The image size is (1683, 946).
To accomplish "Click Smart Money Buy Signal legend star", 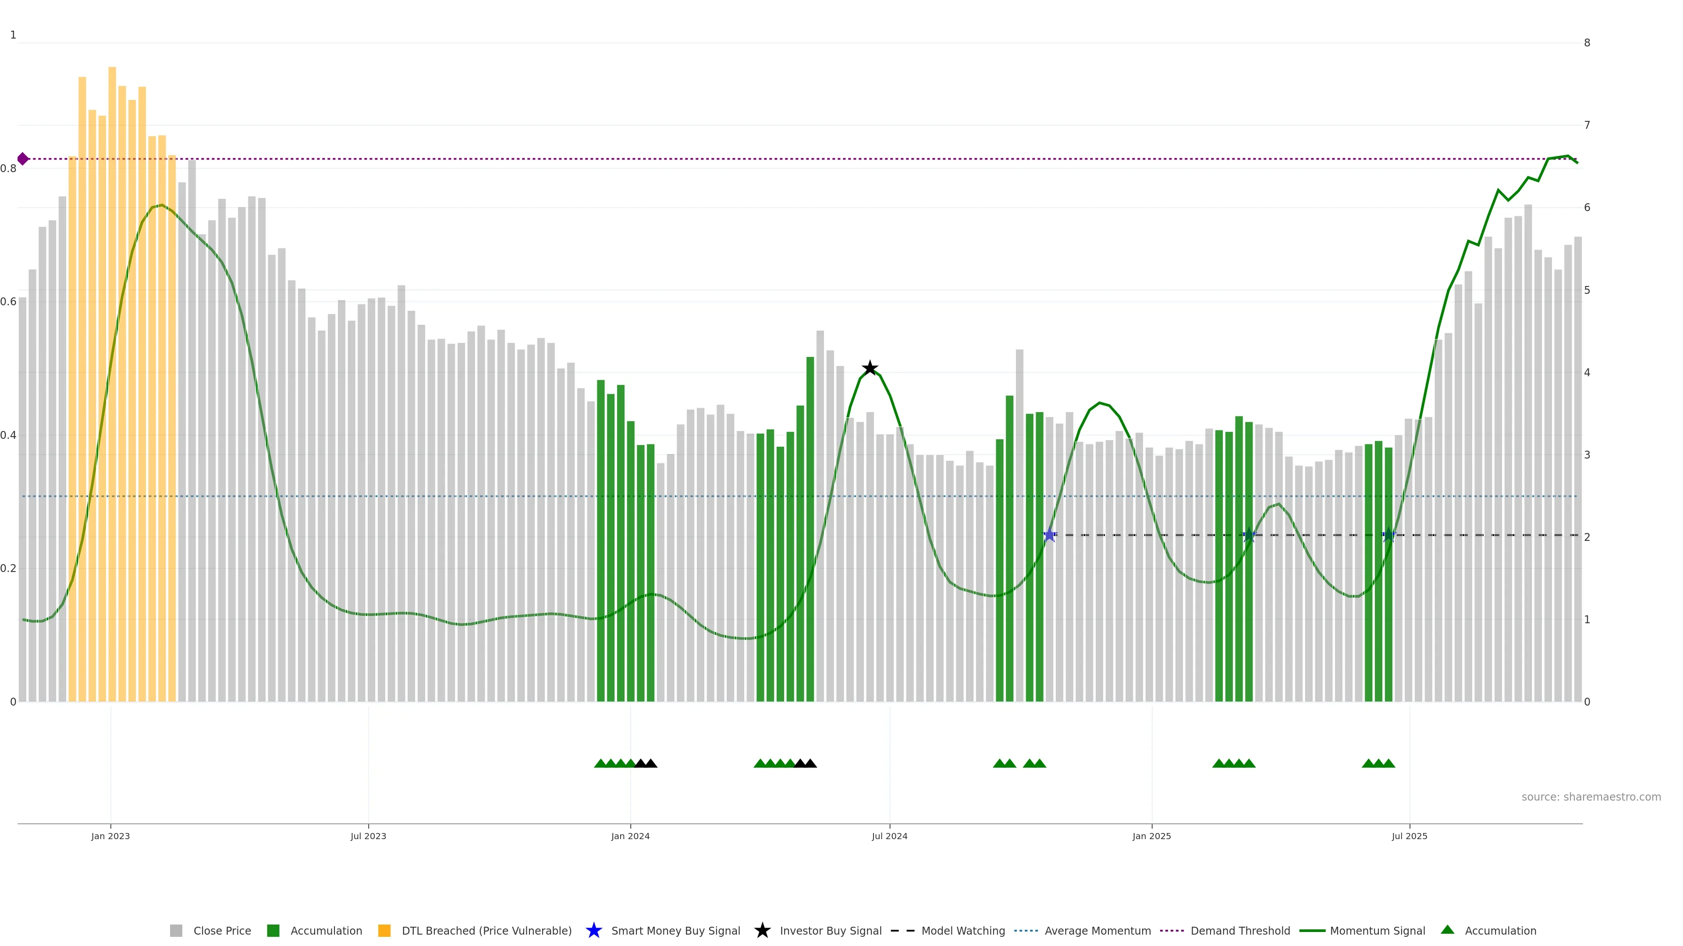I will (594, 931).
